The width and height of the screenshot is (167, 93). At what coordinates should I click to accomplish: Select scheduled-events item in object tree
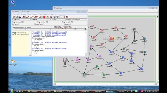pyautogui.click(x=23, y=35)
